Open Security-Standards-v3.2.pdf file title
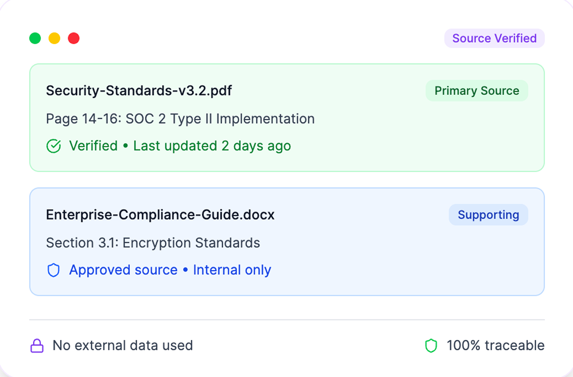 coord(139,91)
